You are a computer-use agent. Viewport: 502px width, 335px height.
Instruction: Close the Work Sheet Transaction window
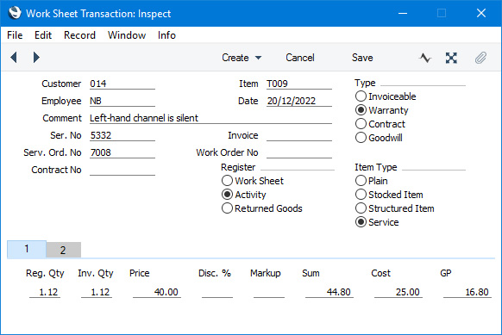click(481, 13)
